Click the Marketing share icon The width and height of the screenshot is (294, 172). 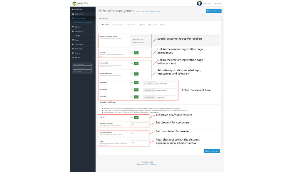pyautogui.click(x=73, y=49)
